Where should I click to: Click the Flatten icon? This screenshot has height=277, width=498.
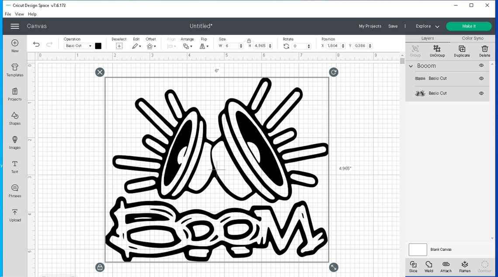(x=464, y=266)
